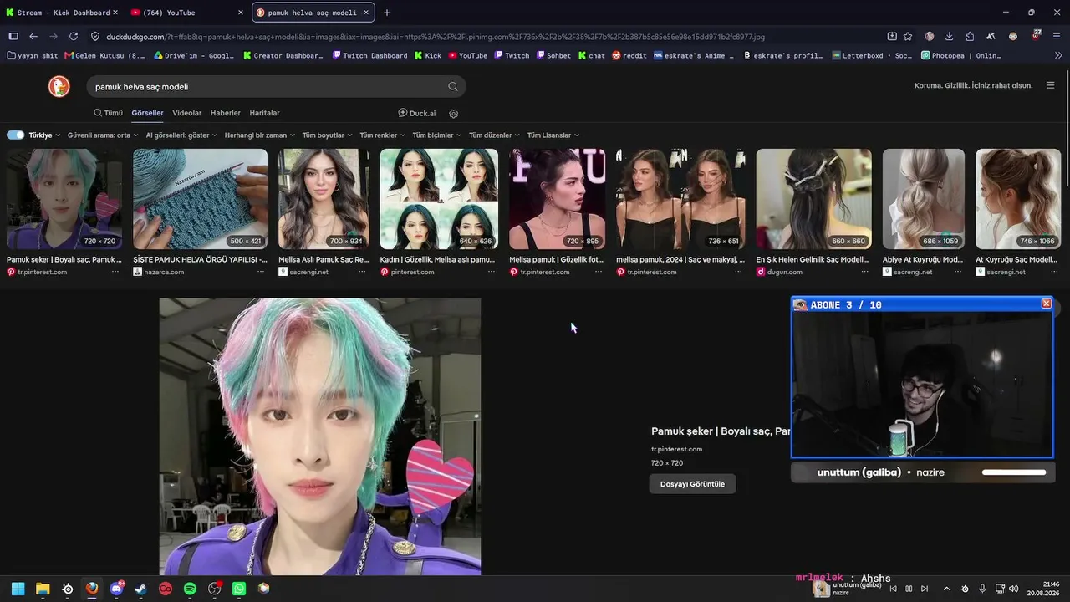The width and height of the screenshot is (1070, 602).
Task: Open a new browser tab
Action: 386,13
